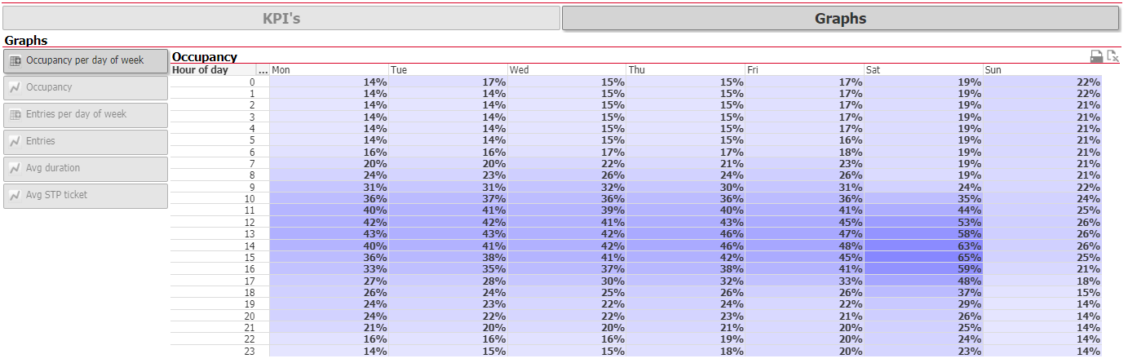Open the Avg duration chart

pyautogui.click(x=86, y=168)
